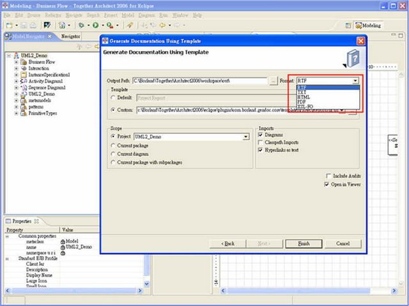This screenshot has height=306, width=409.
Task: Click the lock icon next to the Model value
Action: 63,242
